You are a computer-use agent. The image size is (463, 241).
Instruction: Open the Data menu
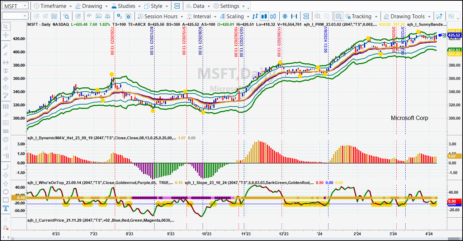[x=198, y=6]
